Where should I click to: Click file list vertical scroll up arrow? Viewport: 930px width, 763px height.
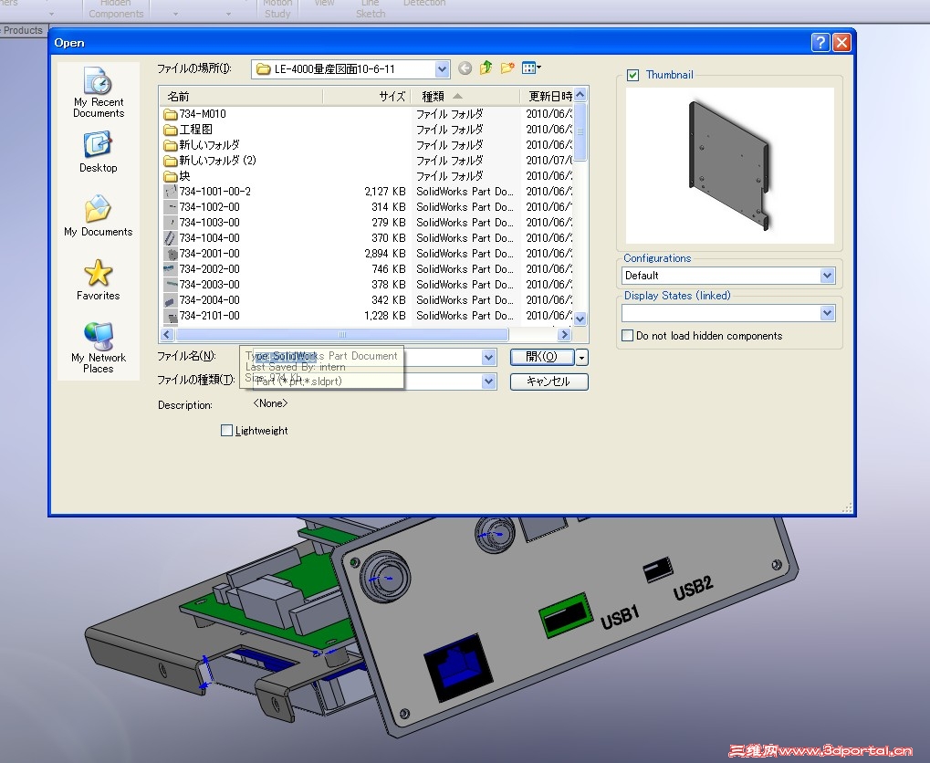pyautogui.click(x=580, y=95)
